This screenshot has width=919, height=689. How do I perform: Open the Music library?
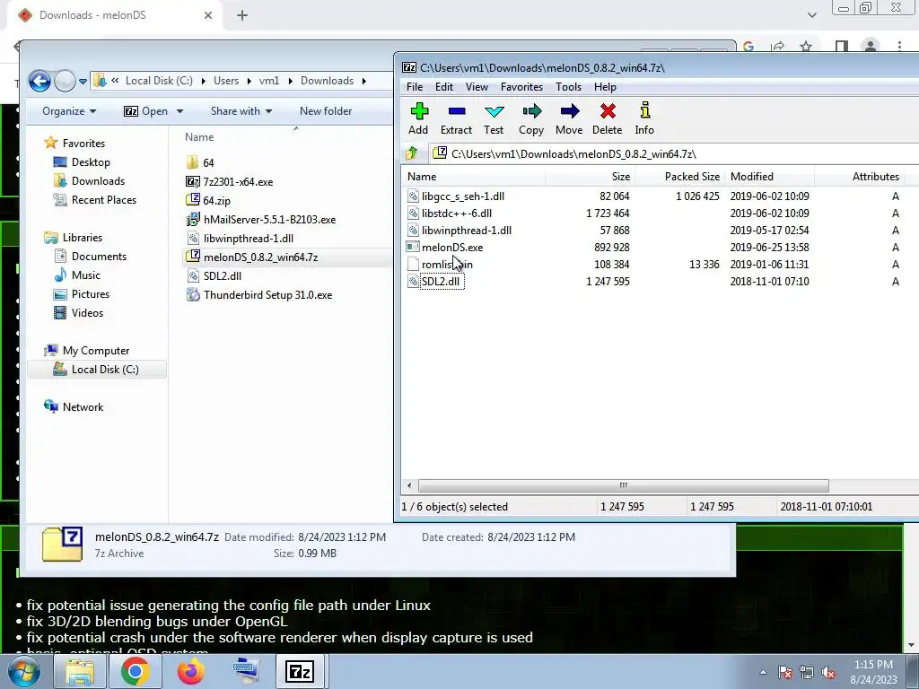point(77,275)
